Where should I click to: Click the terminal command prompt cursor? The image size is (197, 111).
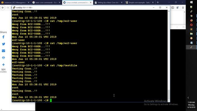(x=51, y=100)
